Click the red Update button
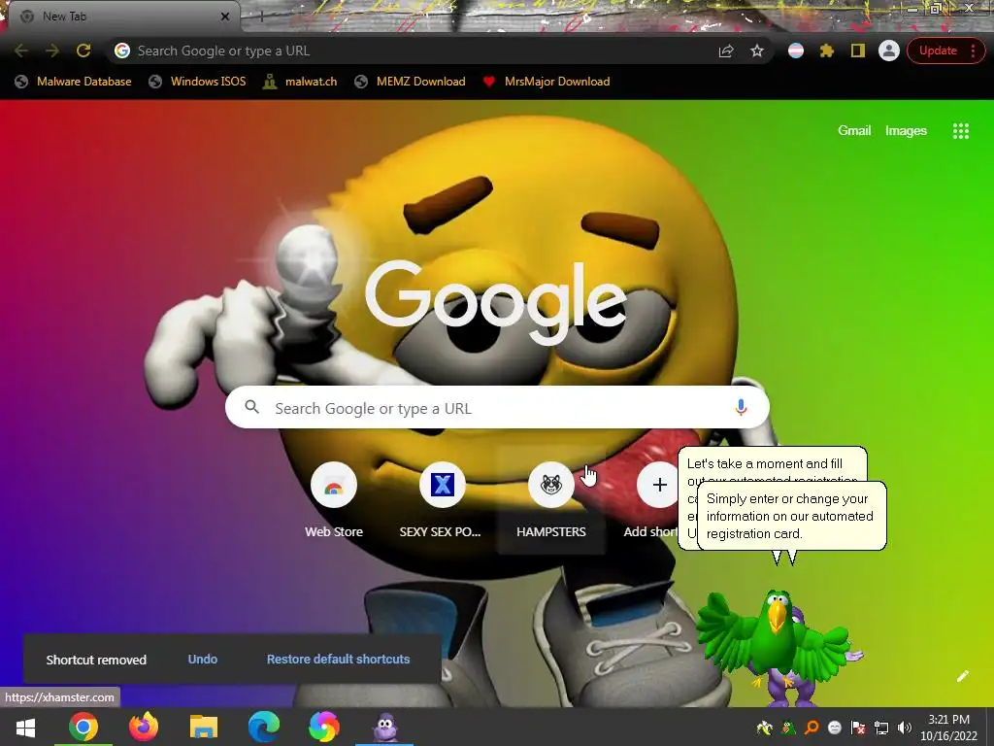The image size is (994, 746). point(938,51)
